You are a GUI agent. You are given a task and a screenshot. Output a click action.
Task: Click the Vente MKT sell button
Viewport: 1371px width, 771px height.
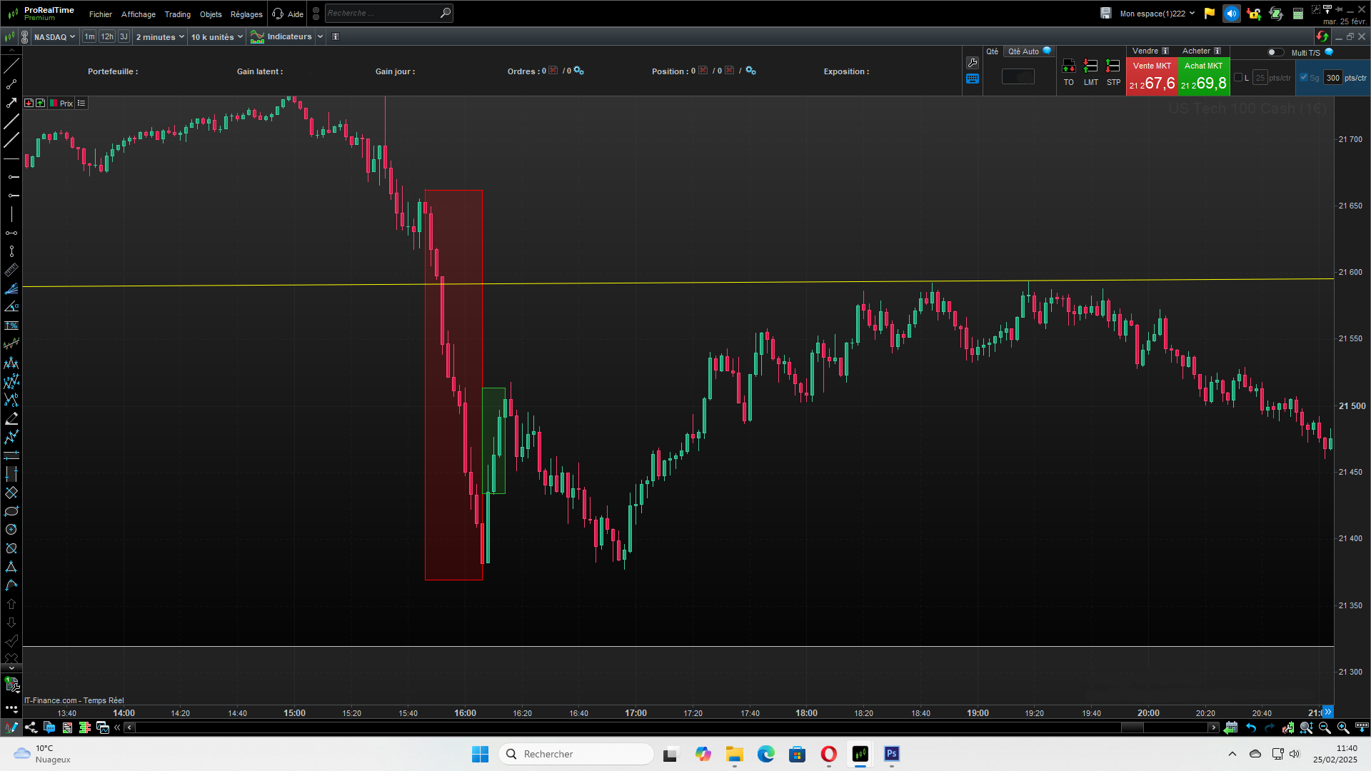pos(1152,76)
